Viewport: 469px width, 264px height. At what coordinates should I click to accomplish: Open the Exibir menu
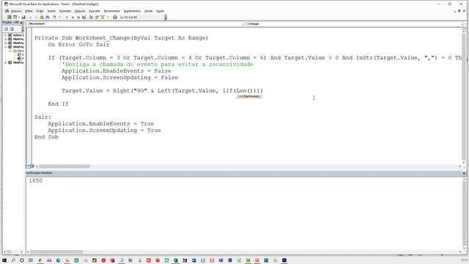pyautogui.click(x=40, y=11)
